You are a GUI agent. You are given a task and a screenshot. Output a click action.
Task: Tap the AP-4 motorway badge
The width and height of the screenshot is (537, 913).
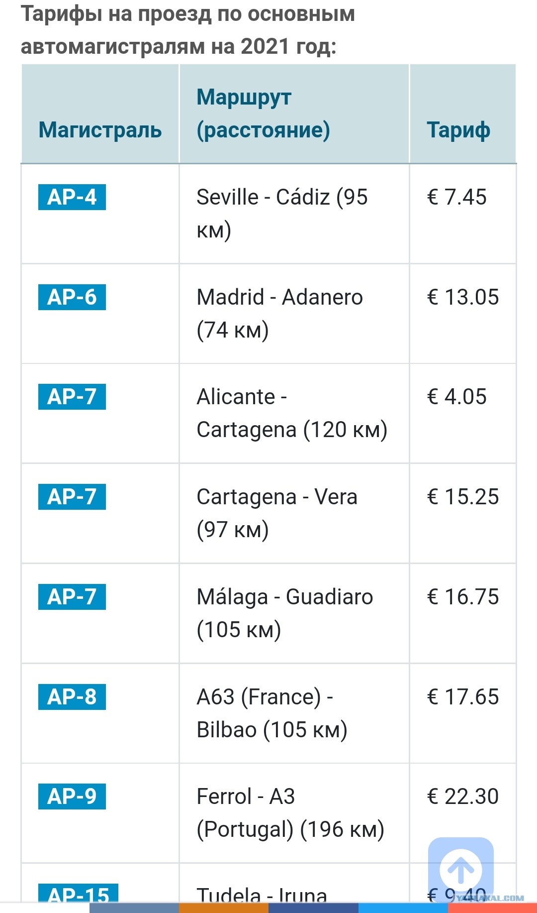(72, 197)
